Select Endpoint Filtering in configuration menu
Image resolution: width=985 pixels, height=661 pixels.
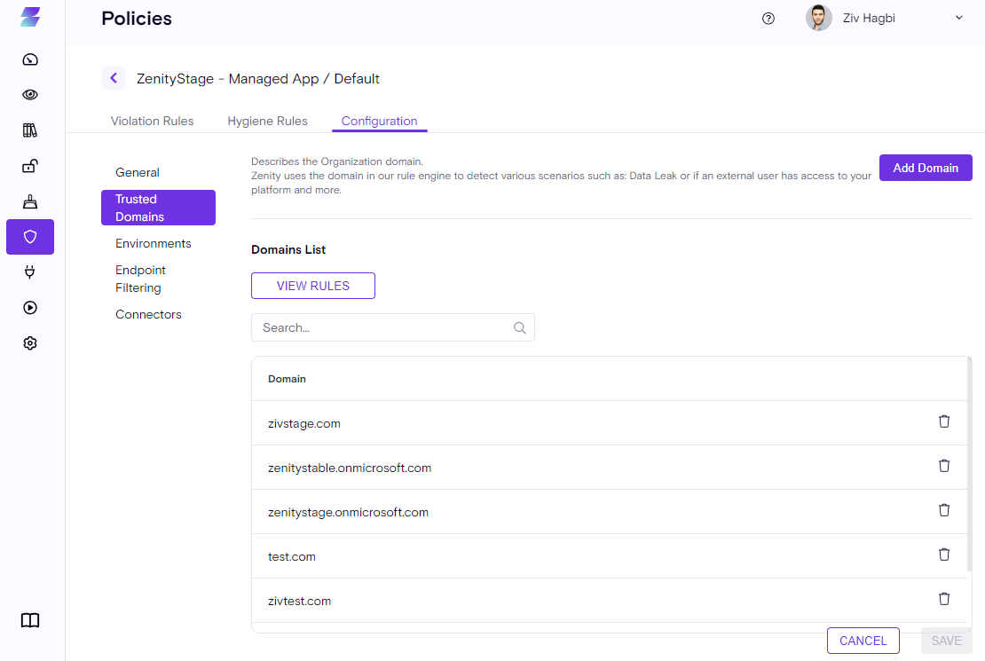(x=140, y=279)
